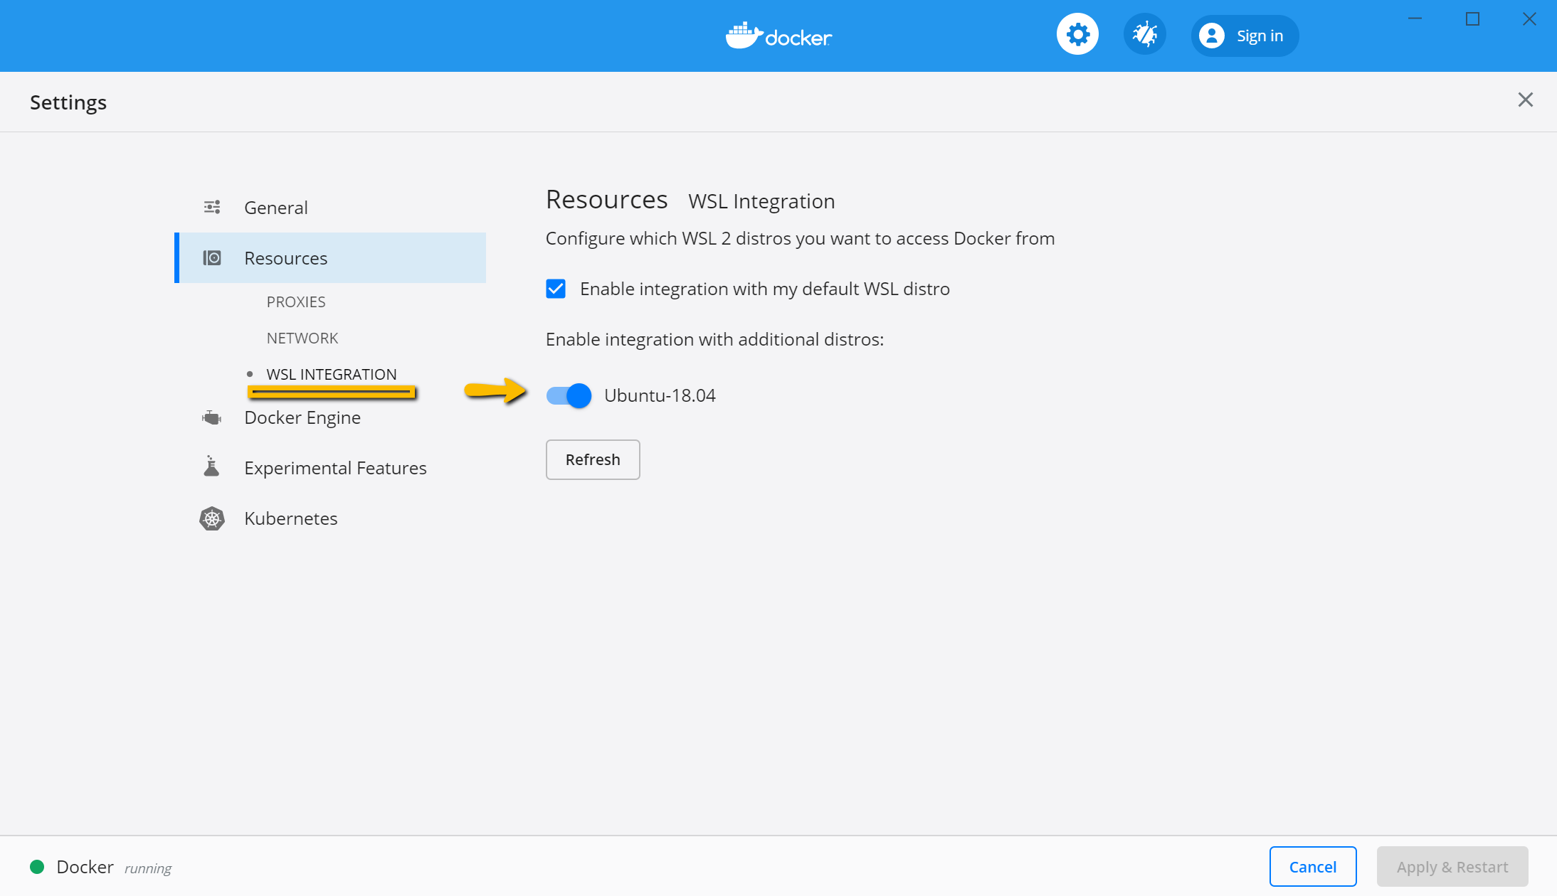Open the Network sub-section
The width and height of the screenshot is (1557, 896).
(302, 338)
